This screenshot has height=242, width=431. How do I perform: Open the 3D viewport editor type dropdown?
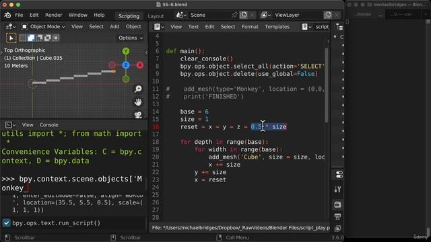(11, 27)
